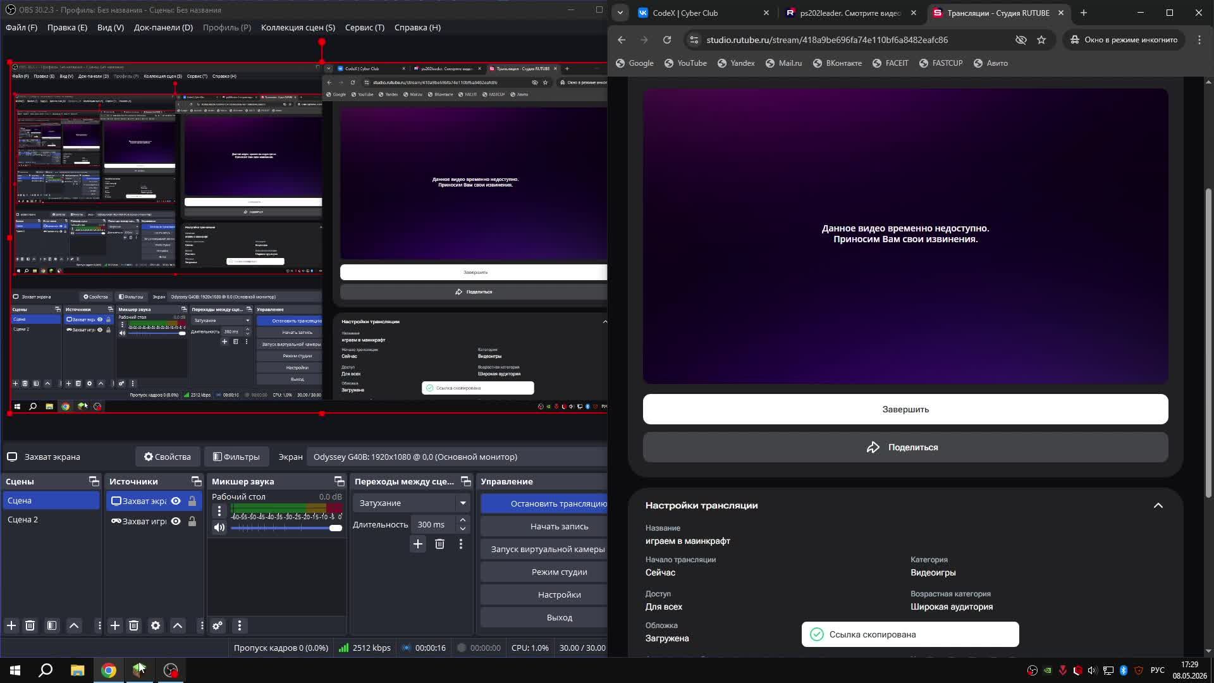Click Режим студии button
This screenshot has height=683, width=1214.
(544, 572)
